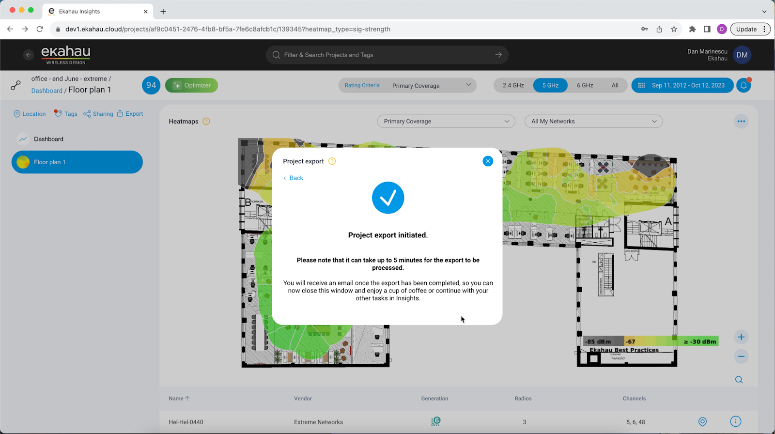Expand the browser tab list chevron
This screenshot has width=775, height=434.
point(764,11)
